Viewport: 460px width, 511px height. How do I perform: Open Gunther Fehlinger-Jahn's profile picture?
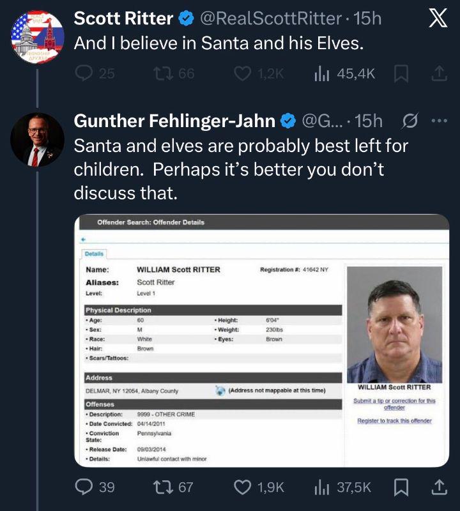pos(38,140)
